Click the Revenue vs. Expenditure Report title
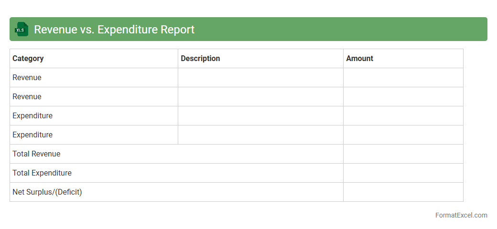 coord(114,29)
